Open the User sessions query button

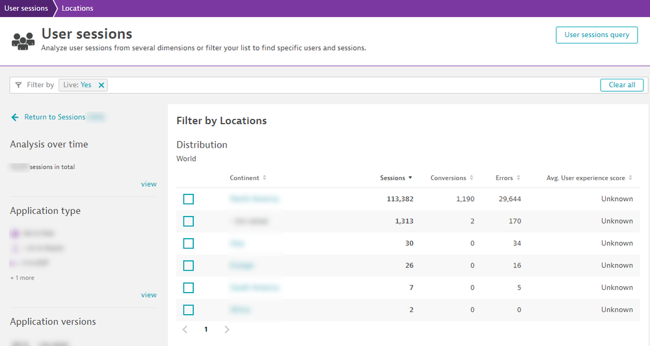597,35
